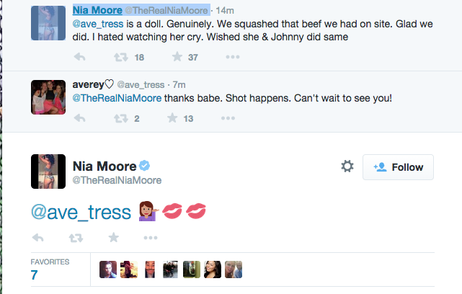
Task: Favorite the tweet with 37 stars
Action: tap(177, 56)
